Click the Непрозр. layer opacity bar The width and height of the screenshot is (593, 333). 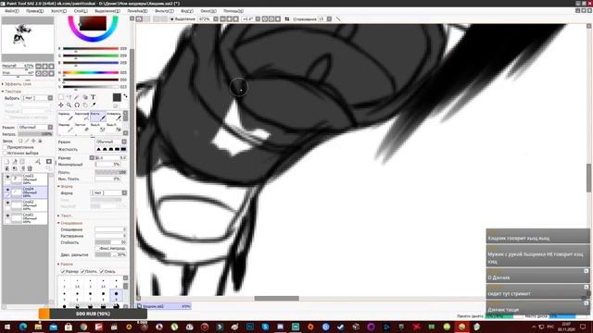click(x=35, y=134)
